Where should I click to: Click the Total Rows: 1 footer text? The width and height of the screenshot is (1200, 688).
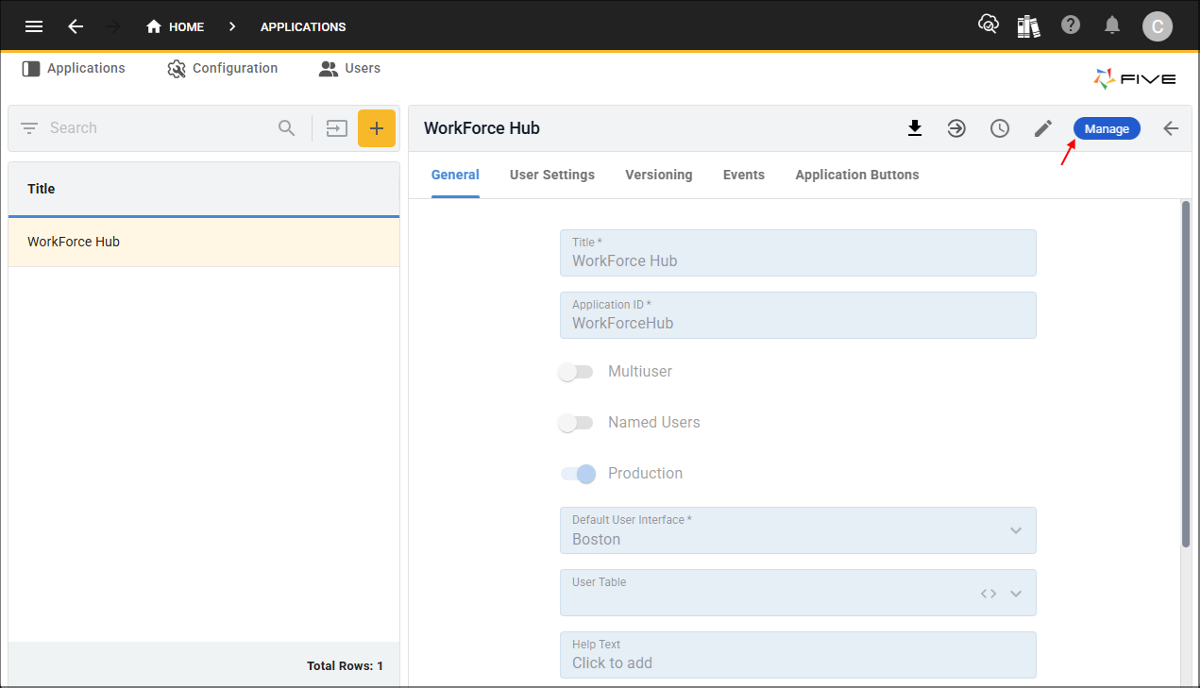(x=345, y=666)
